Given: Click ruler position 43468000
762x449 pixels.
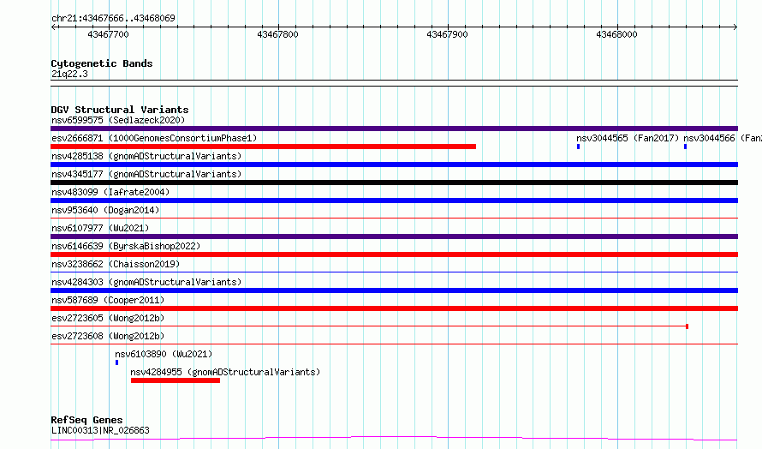Looking at the screenshot, I should point(616,34).
